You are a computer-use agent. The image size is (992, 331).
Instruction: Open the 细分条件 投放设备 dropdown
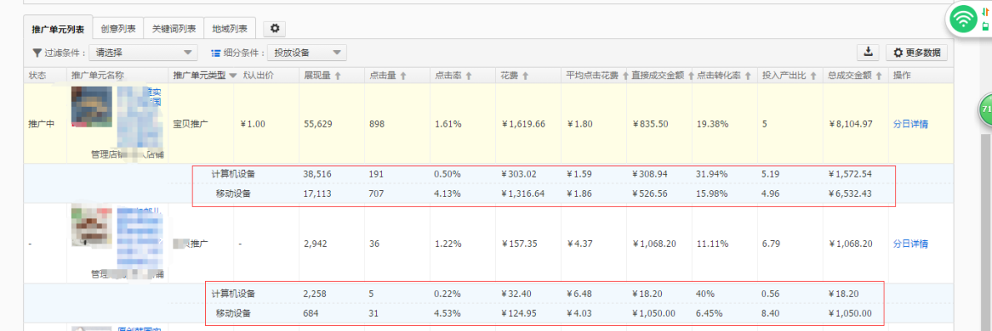pyautogui.click(x=307, y=53)
